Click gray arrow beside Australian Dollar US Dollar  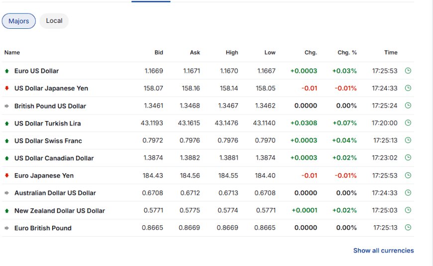coord(7,193)
